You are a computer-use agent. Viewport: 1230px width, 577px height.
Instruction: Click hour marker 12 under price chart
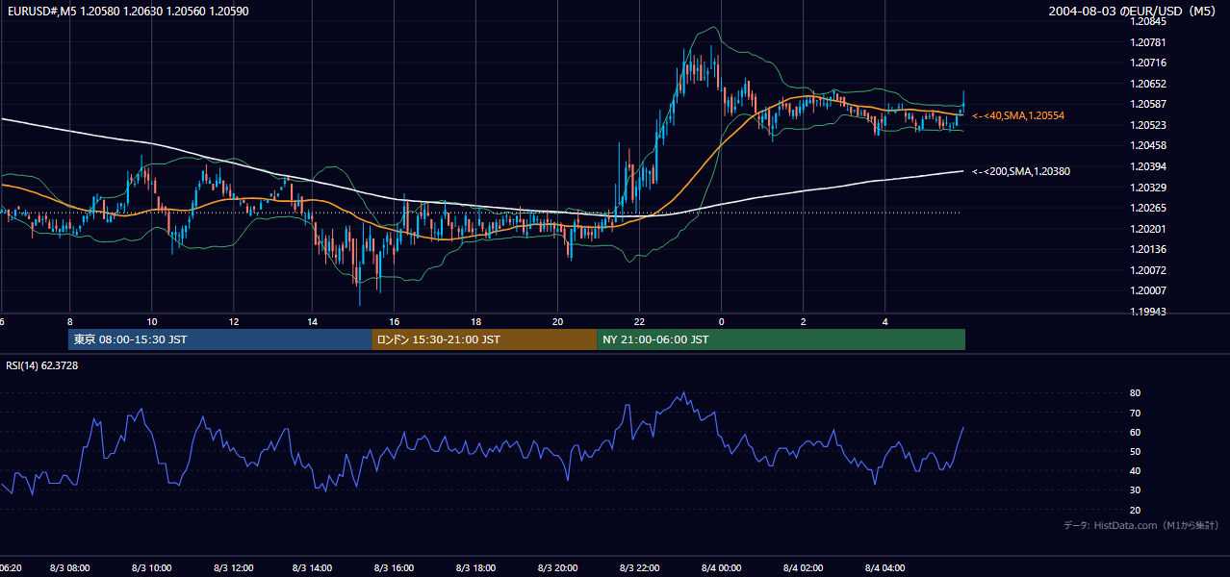[233, 321]
